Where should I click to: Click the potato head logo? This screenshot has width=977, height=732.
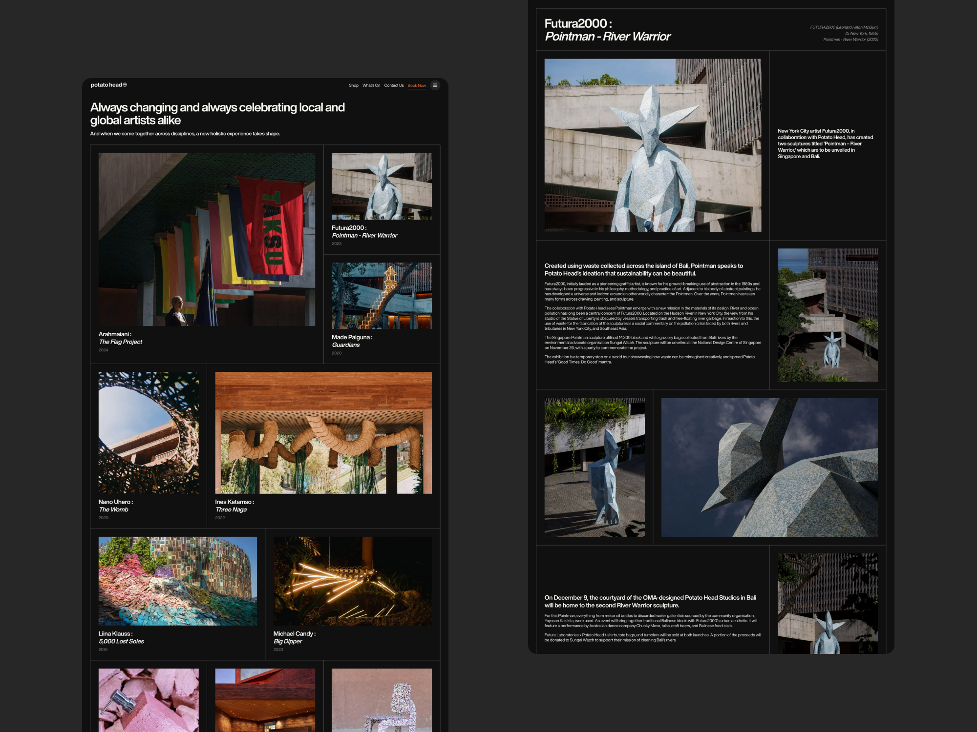[109, 85]
